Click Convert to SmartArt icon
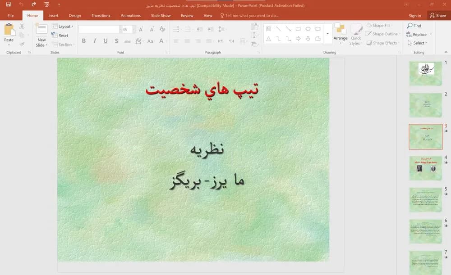Screen dimensions: 451x275 pyautogui.click(x=254, y=44)
